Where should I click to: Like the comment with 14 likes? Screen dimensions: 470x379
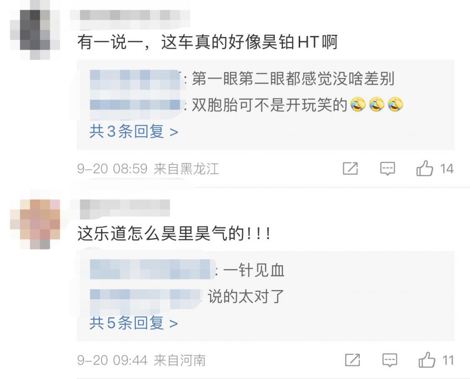(425, 168)
